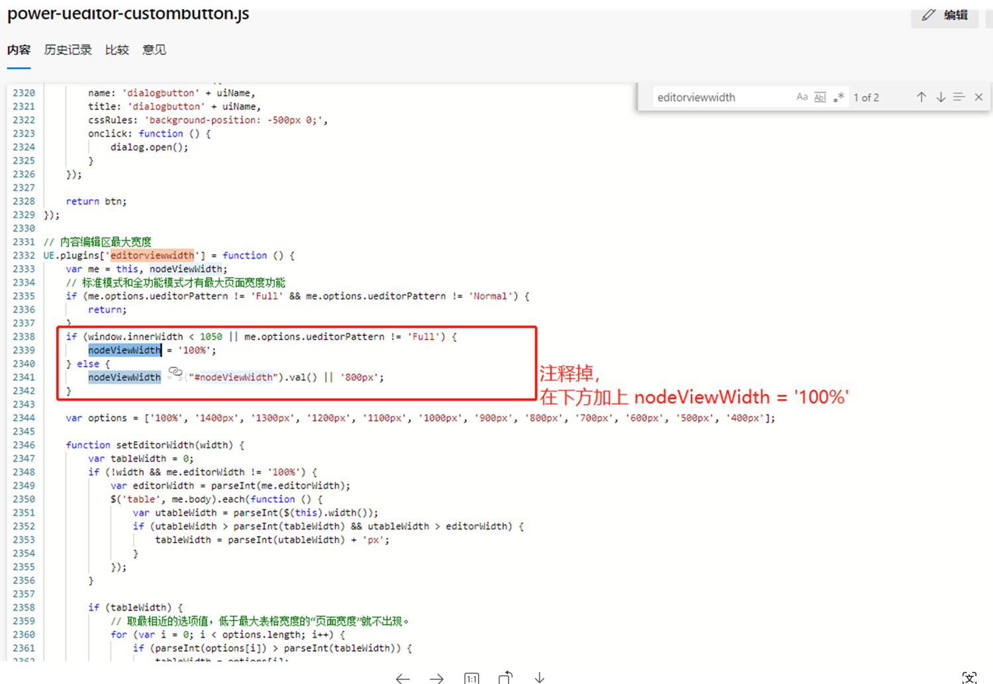Viewport: 993px width, 684px height.
Task: Toggle Match Case in the find widget
Action: pyautogui.click(x=802, y=97)
